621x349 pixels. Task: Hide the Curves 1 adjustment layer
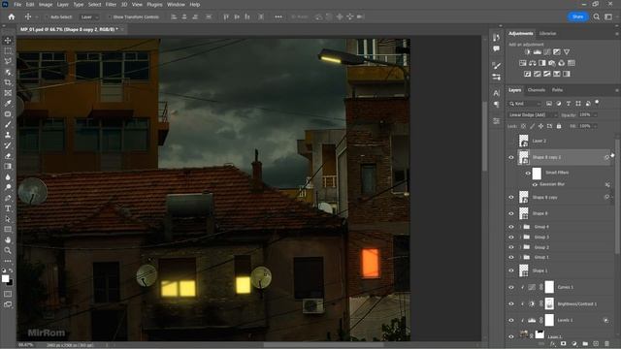click(511, 287)
